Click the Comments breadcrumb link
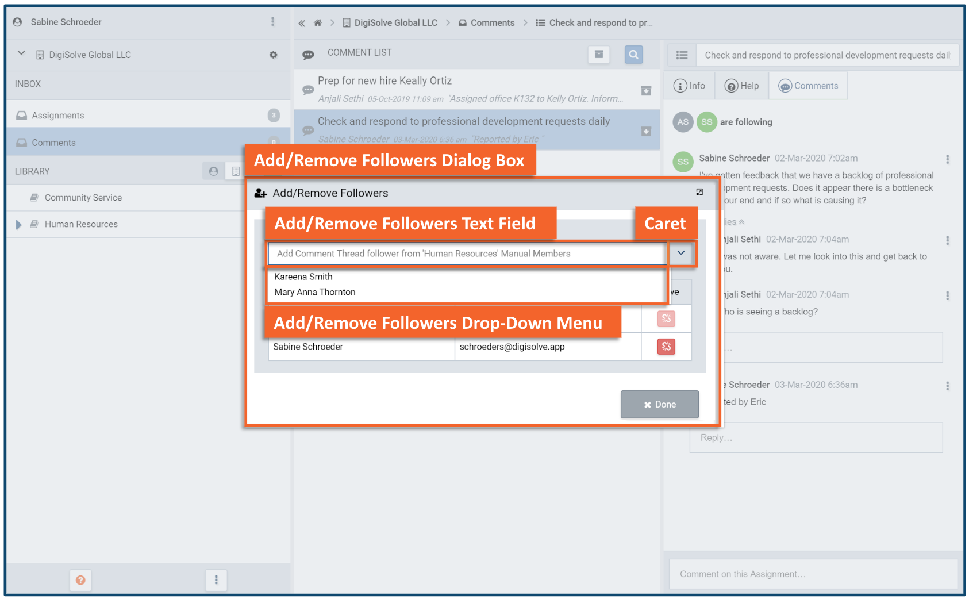This screenshot has height=599, width=969. (487, 23)
